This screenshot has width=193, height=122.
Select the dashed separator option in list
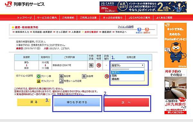128,69
